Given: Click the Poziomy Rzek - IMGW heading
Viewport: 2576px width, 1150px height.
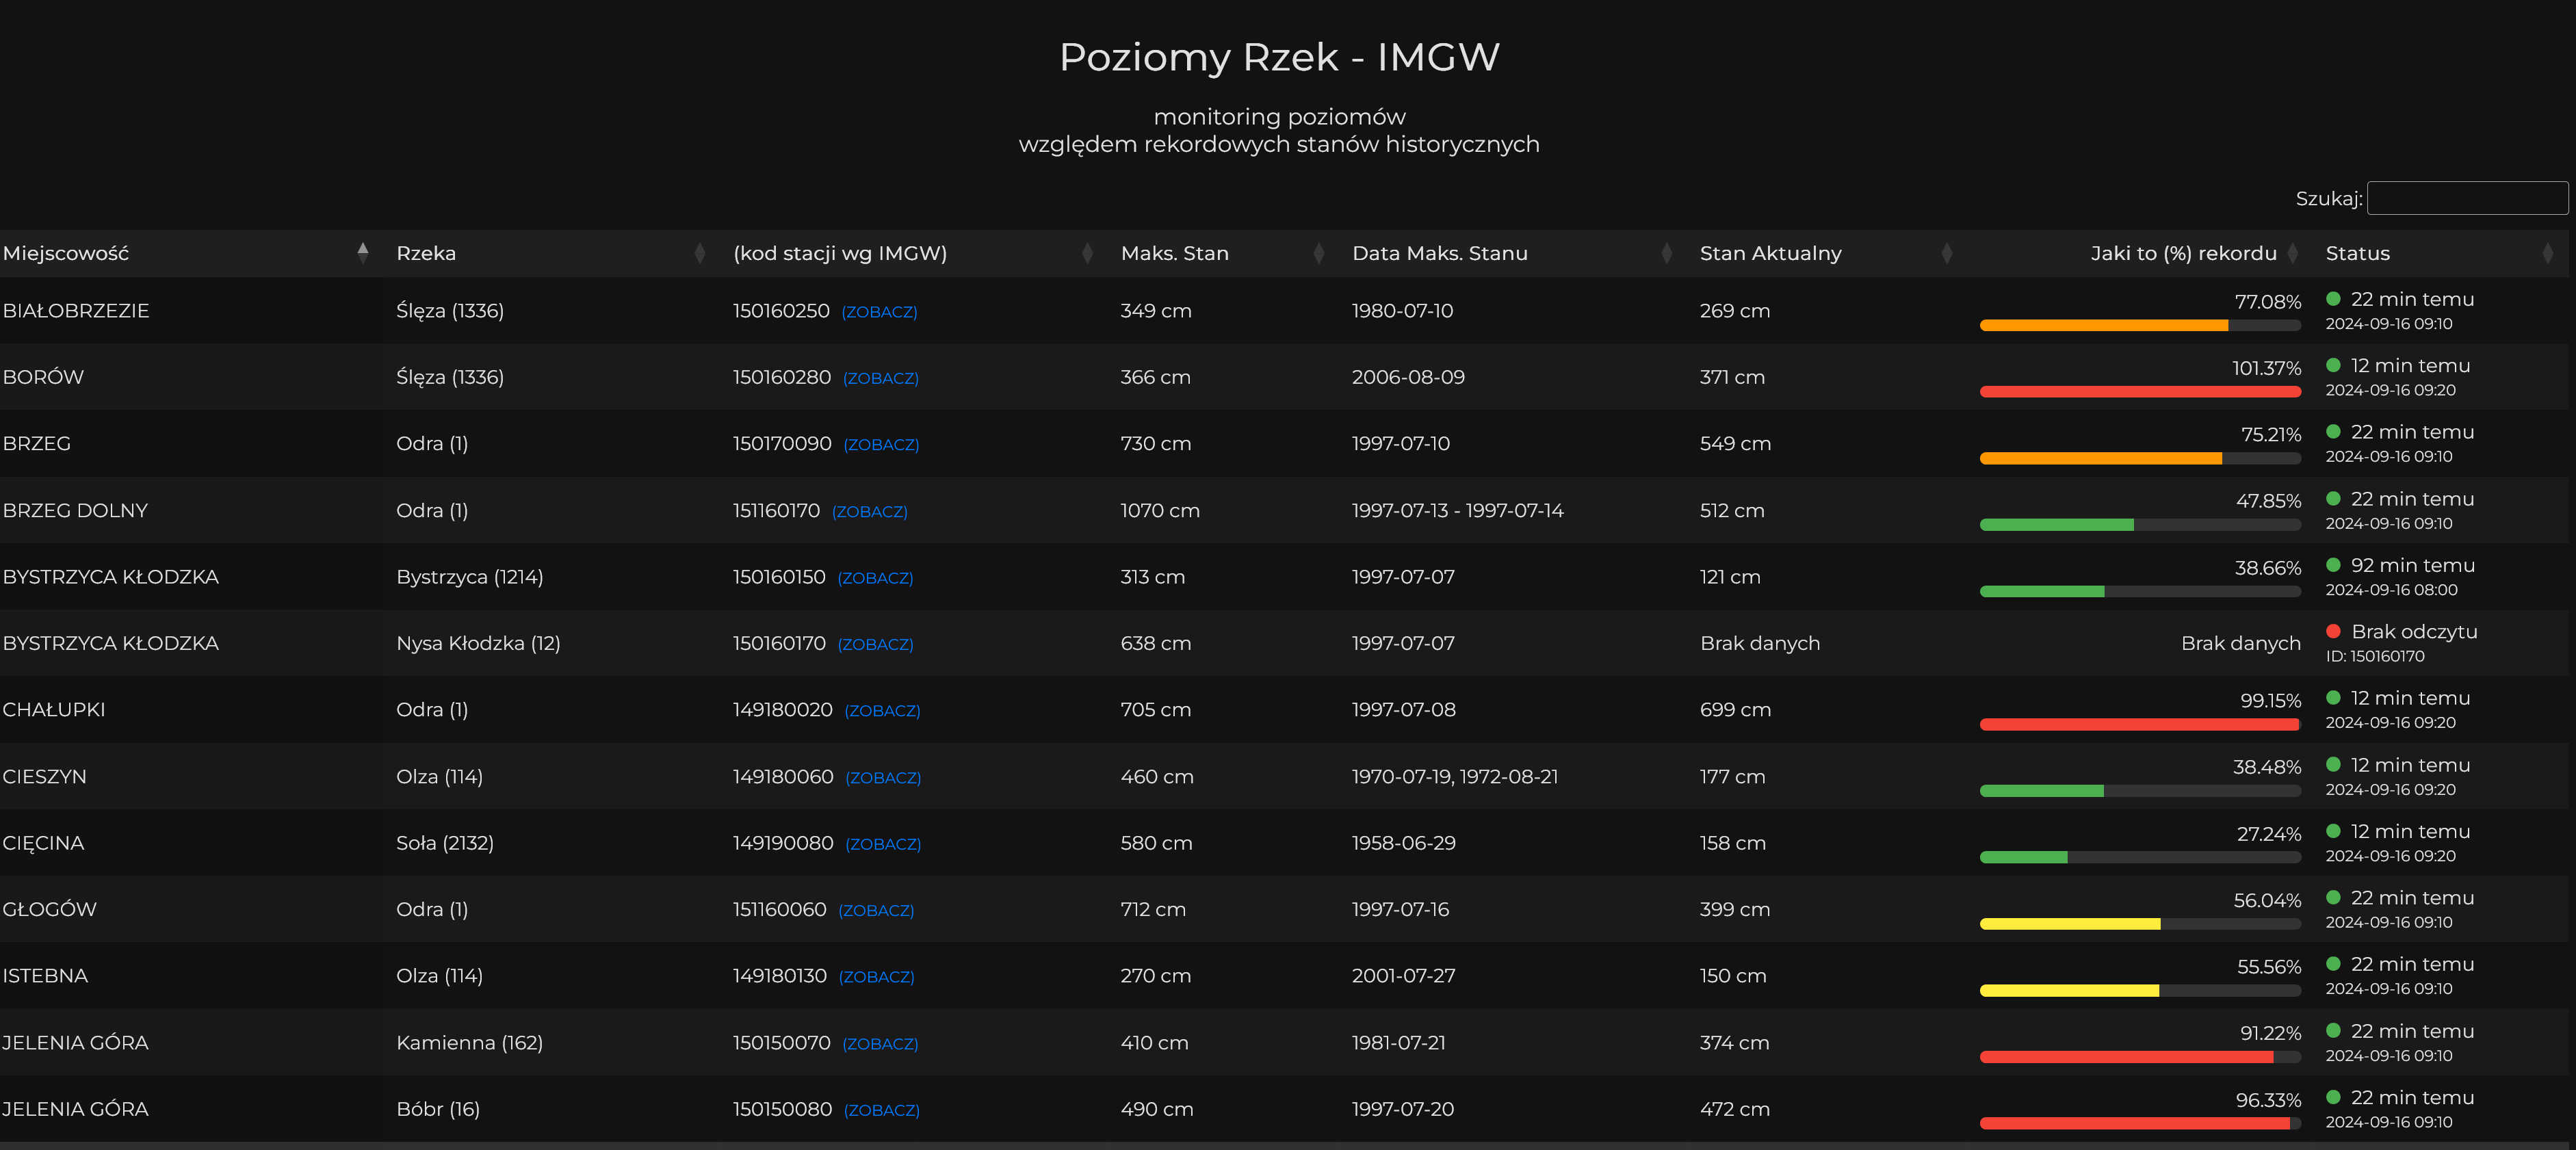Looking at the screenshot, I should pyautogui.click(x=1279, y=57).
